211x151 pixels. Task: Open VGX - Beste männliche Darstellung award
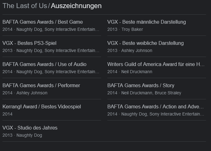coord(146,22)
